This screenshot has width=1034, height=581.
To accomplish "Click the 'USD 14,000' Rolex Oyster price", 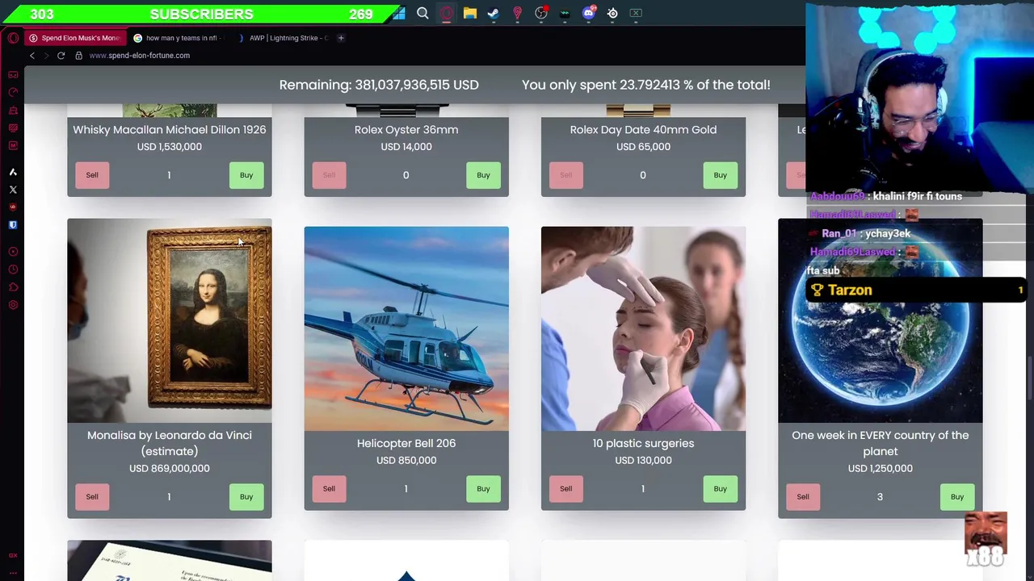I will click(x=406, y=147).
